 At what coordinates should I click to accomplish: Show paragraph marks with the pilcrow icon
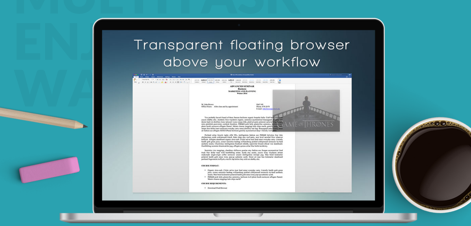pos(189,79)
